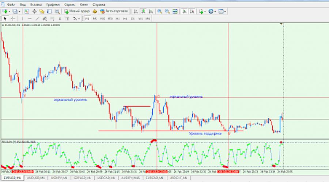This screenshot has width=329, height=182.
Task: Launch the Strategy Tester icon
Action: (x=57, y=11)
